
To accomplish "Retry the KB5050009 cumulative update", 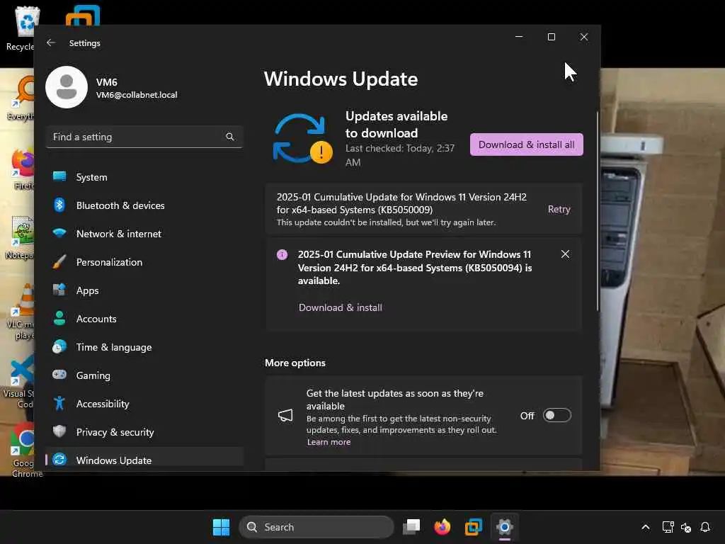I will (x=559, y=209).
